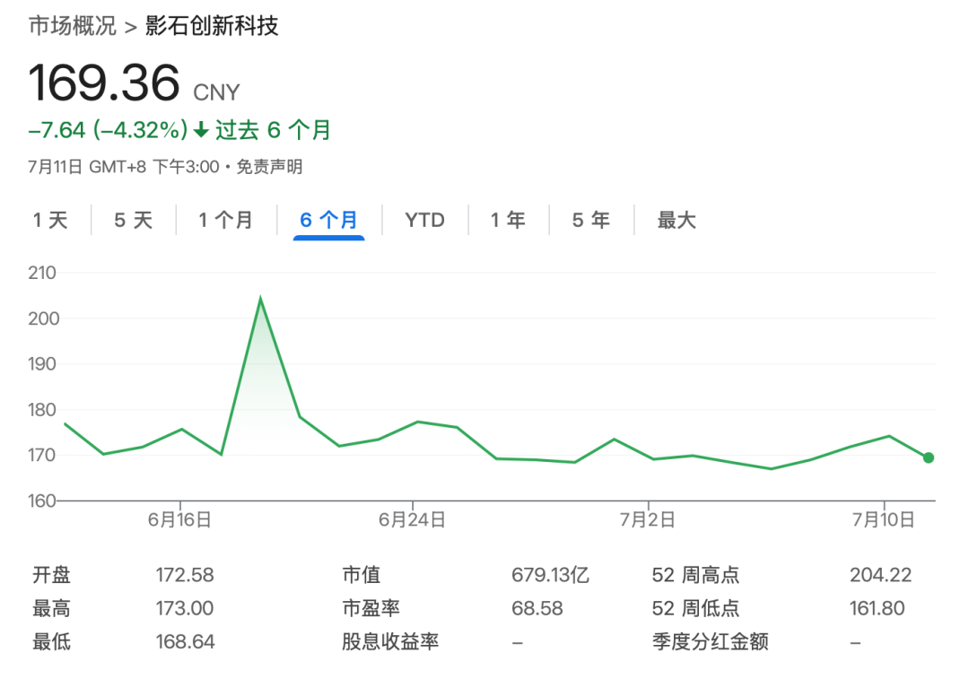
Task: Switch chart to YTD range
Action: click(424, 220)
